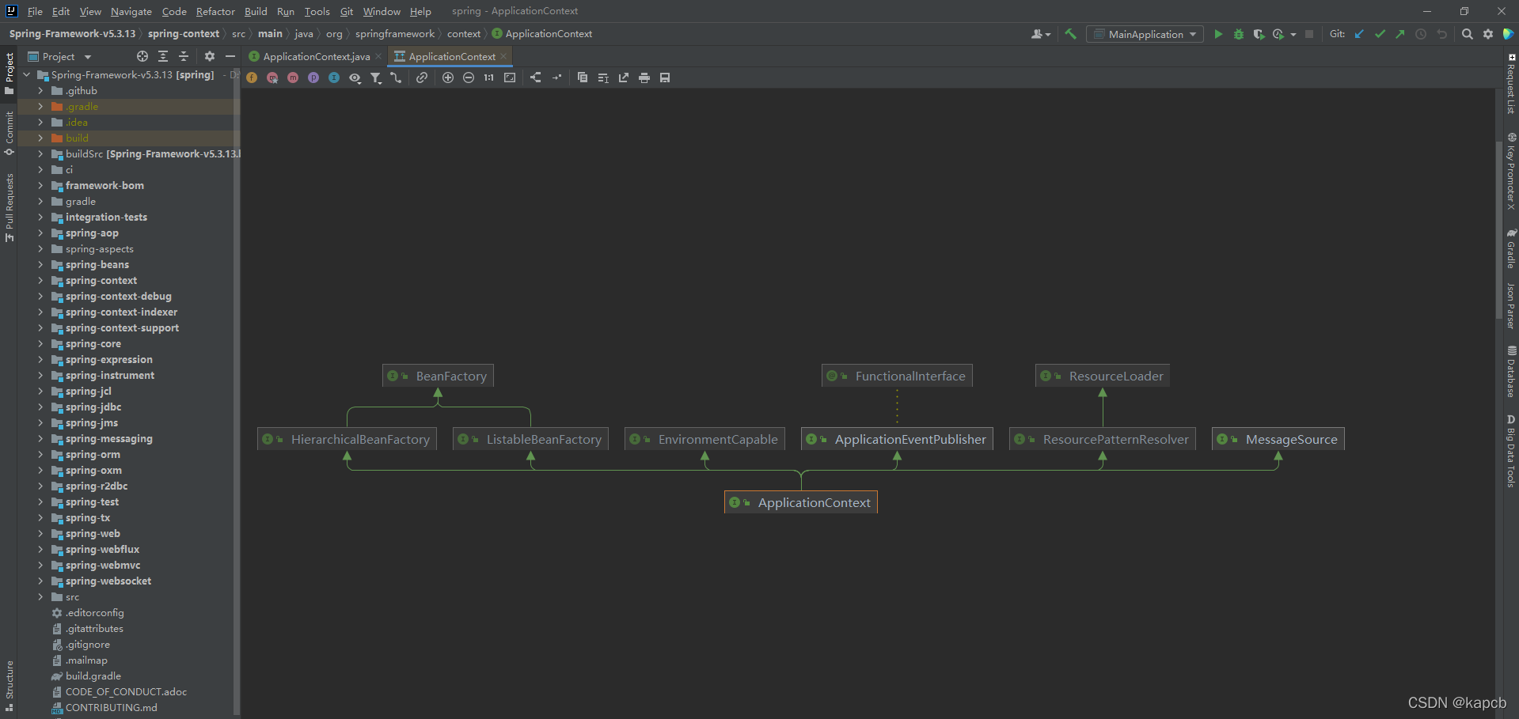Select the ApplicationContext diagram node
The image size is (1519, 719).
pyautogui.click(x=800, y=502)
